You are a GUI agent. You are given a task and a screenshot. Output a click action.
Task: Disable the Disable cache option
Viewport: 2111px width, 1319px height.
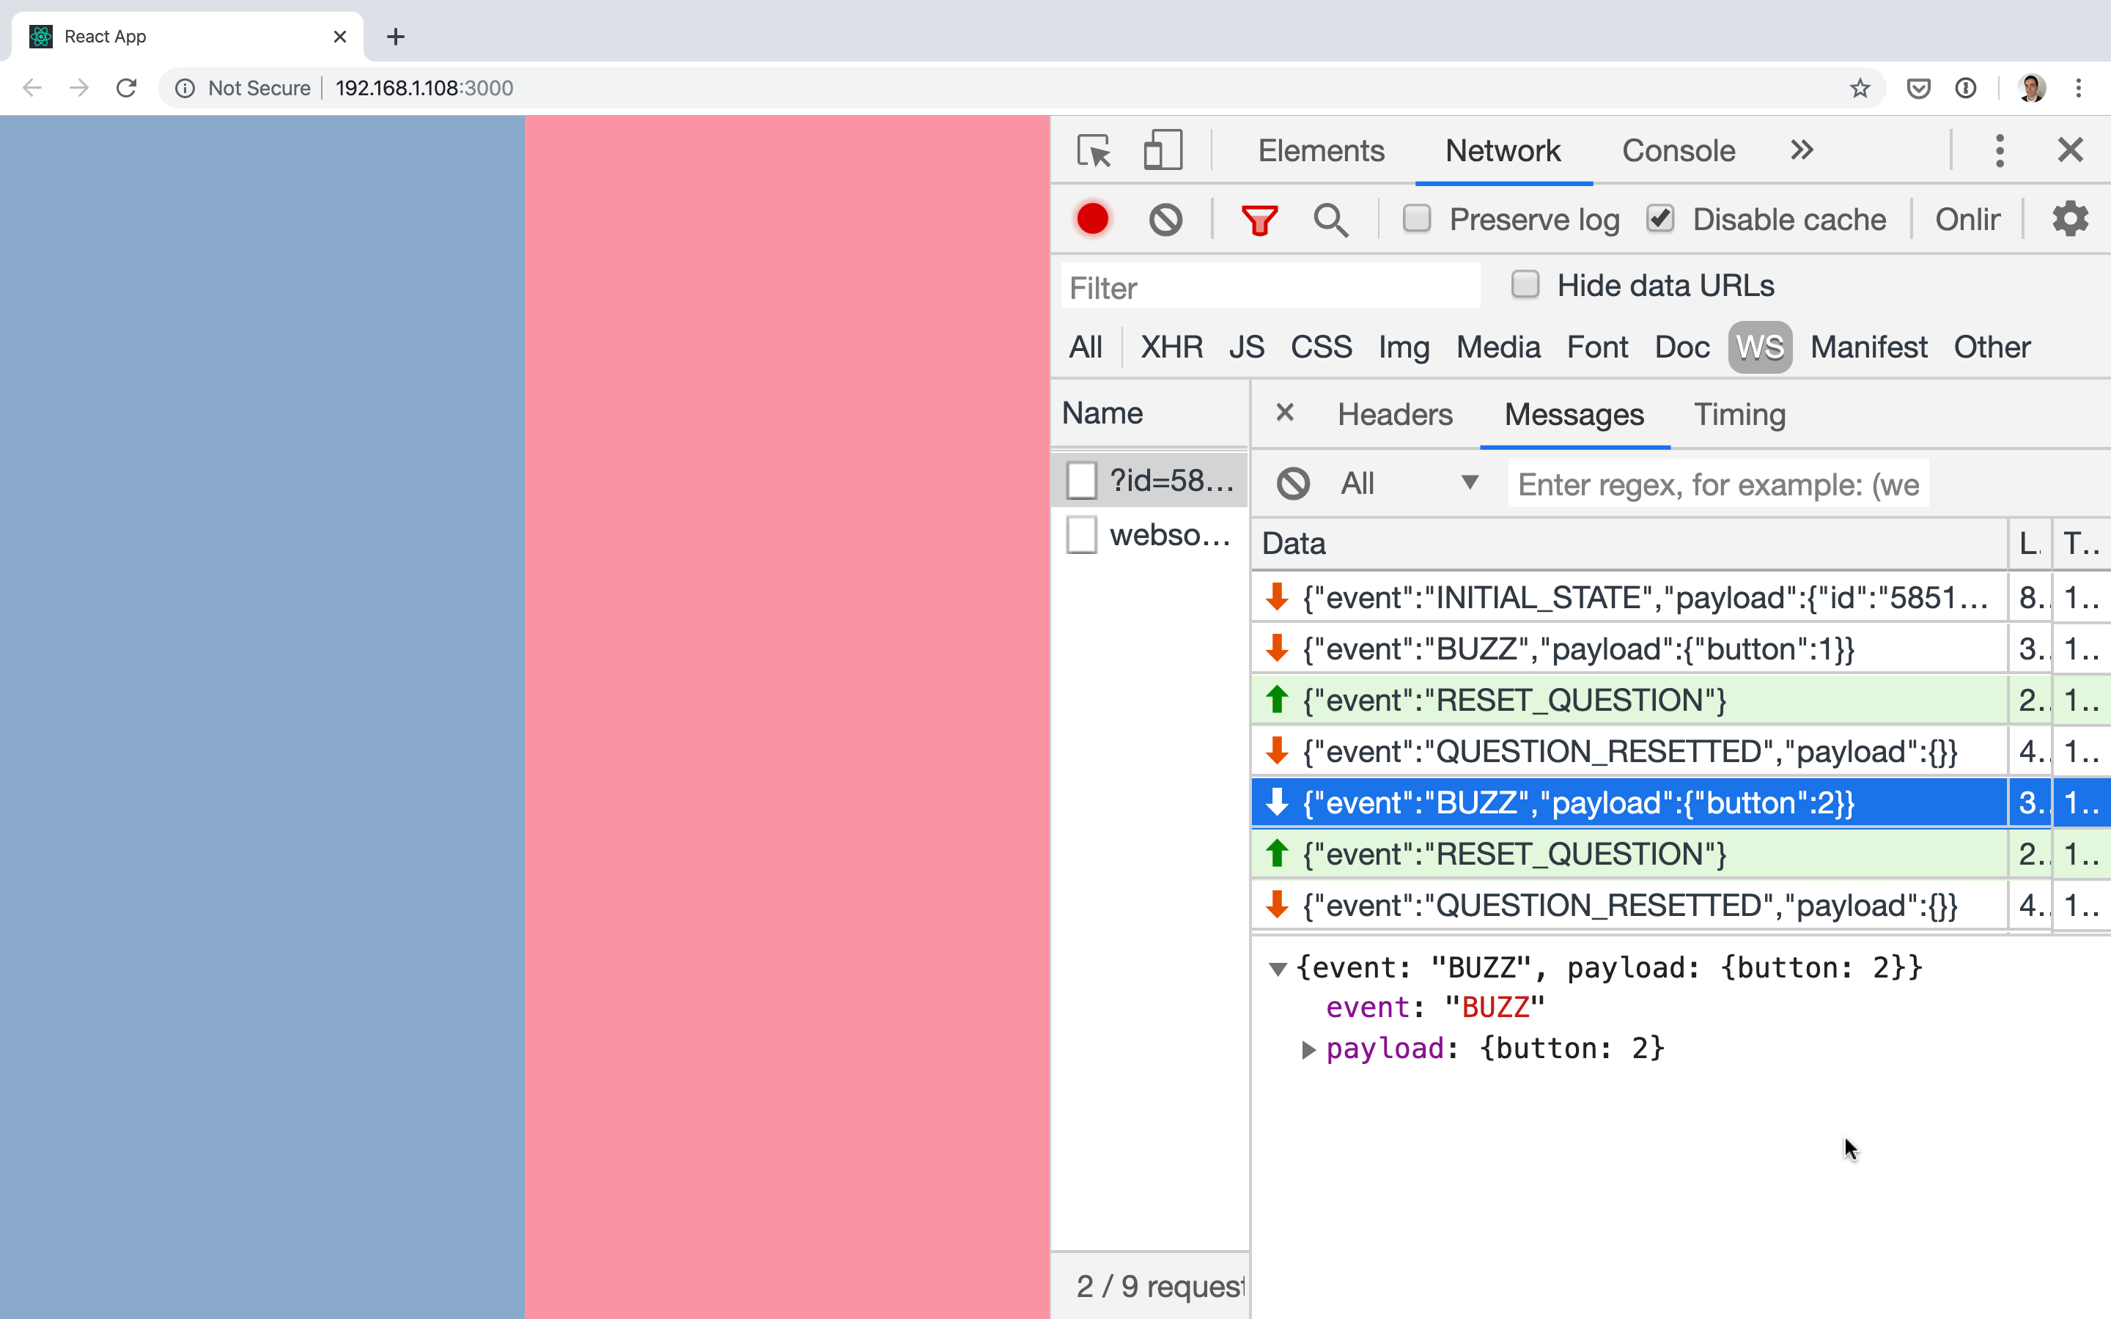pos(1660,218)
